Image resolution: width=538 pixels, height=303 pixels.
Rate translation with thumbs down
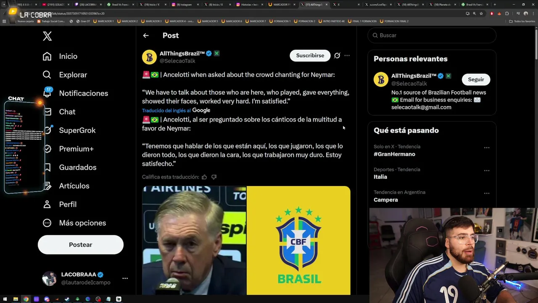pyautogui.click(x=214, y=177)
